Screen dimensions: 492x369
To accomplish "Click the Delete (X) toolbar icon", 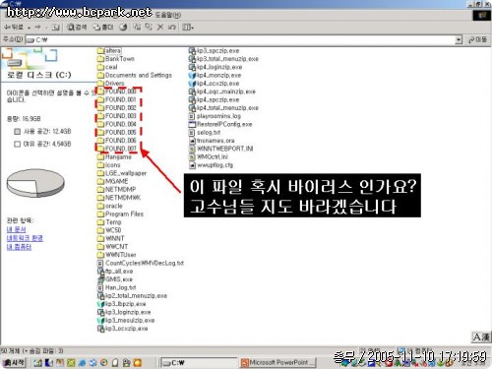I will (160, 28).
